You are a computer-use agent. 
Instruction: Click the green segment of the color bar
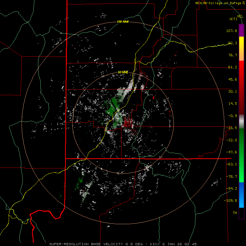[241, 155]
